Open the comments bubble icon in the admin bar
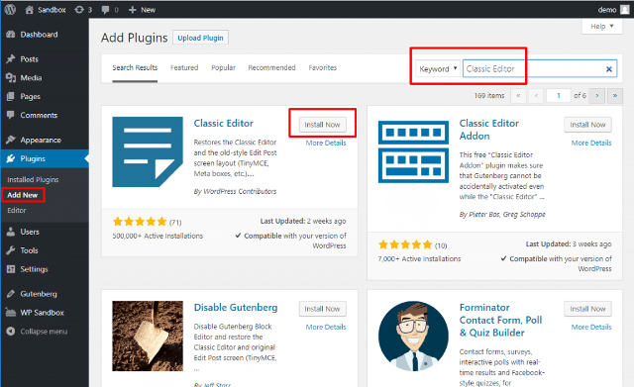The width and height of the screenshot is (634, 387). pos(106,10)
